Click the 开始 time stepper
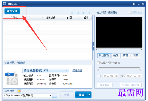 click(x=117, y=76)
